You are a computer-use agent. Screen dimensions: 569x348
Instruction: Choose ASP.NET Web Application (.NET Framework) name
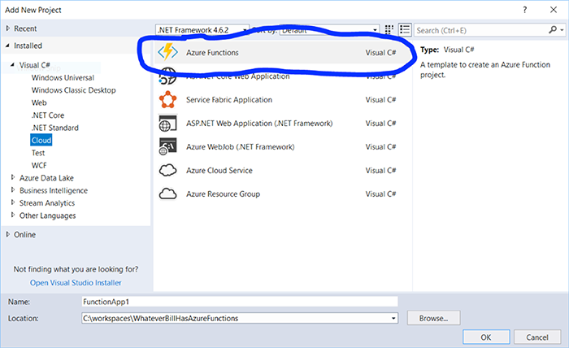pos(259,124)
